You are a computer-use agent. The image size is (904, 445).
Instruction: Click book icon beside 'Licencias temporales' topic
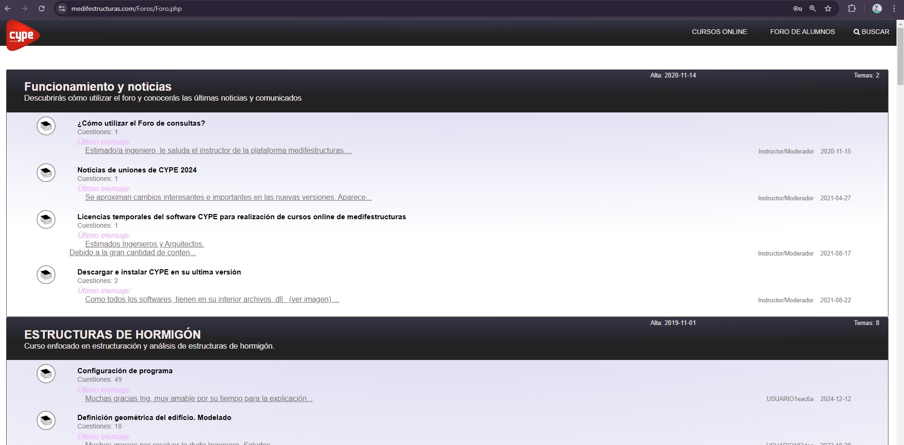click(x=46, y=220)
